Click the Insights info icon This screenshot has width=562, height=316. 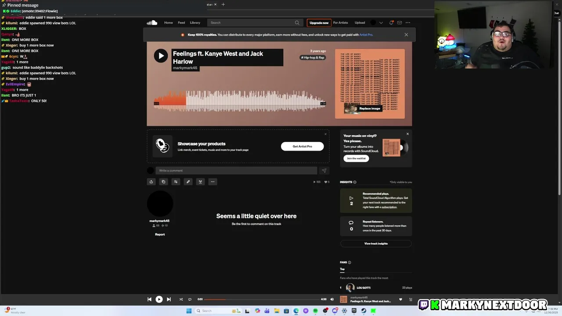(x=355, y=182)
